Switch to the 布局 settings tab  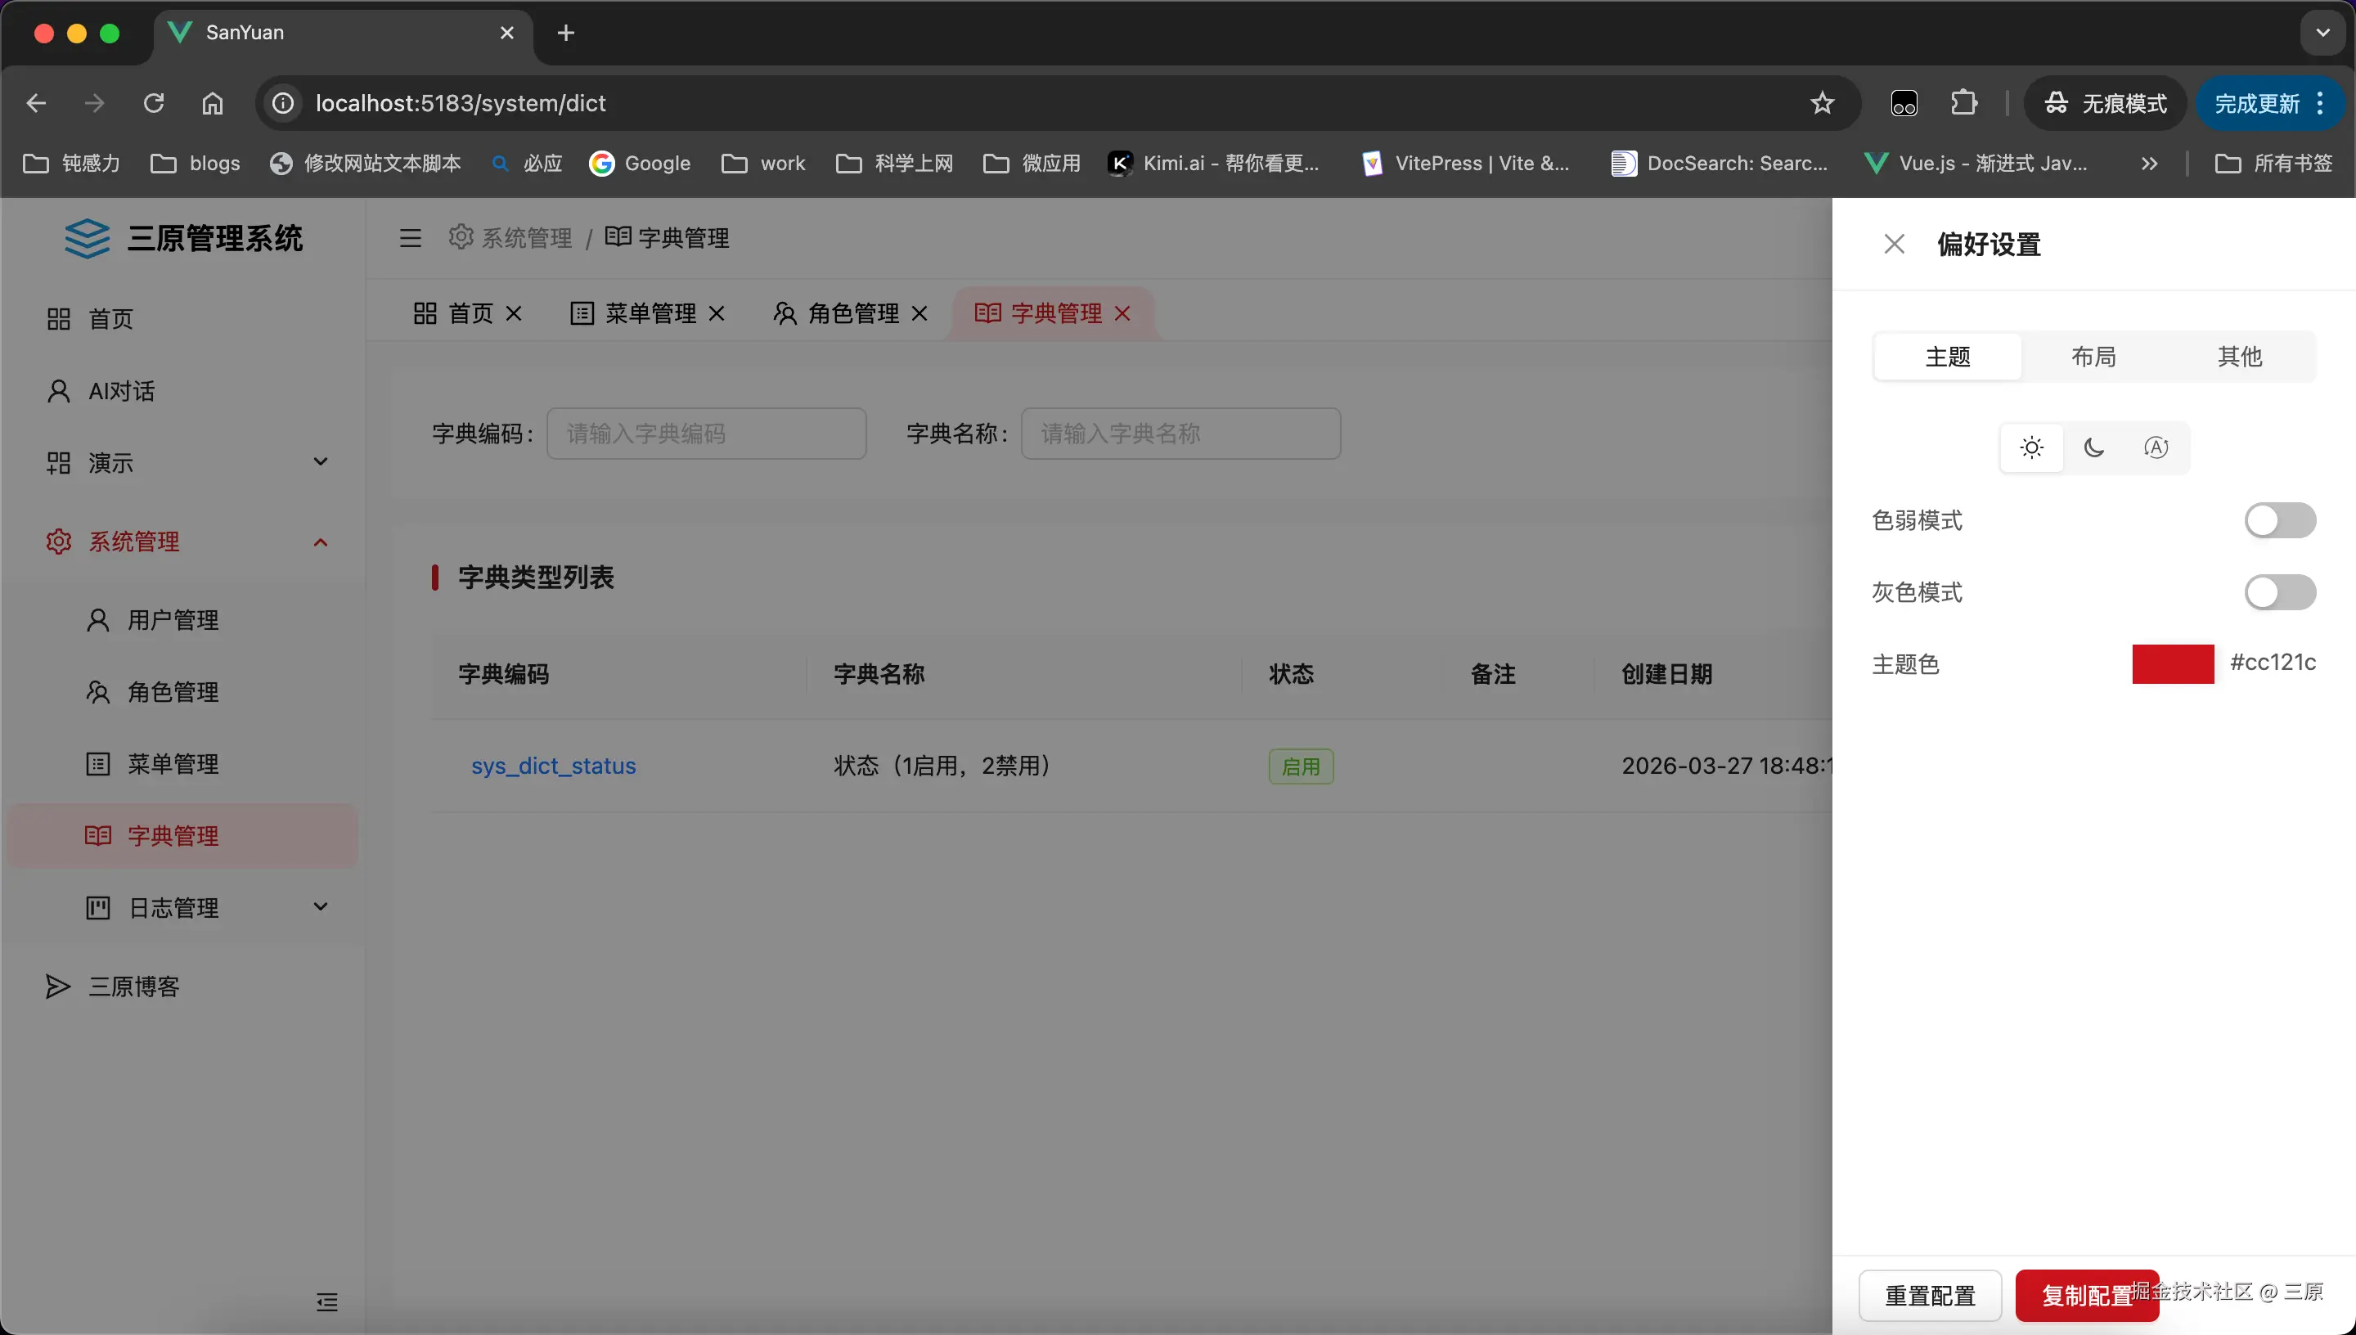point(2094,356)
